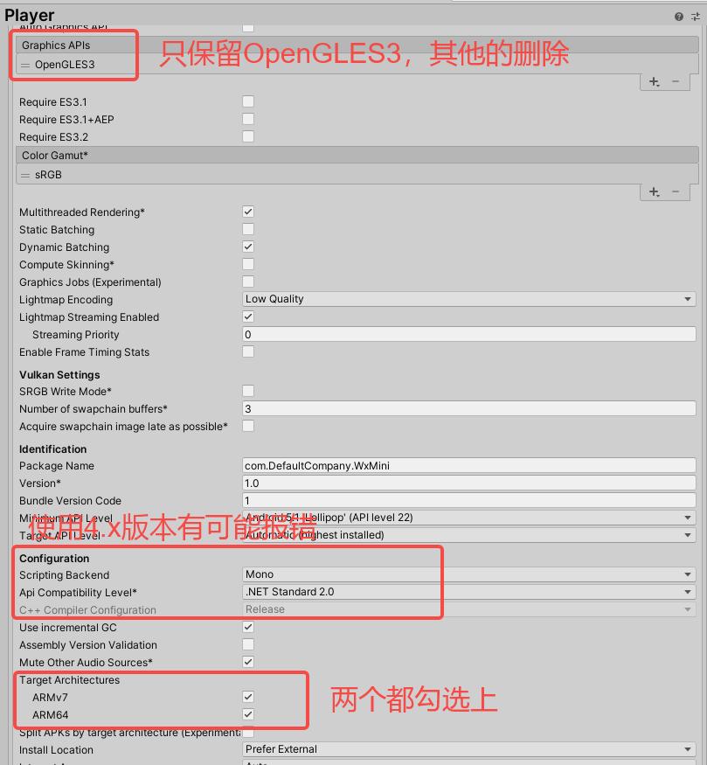Image resolution: width=707 pixels, height=765 pixels.
Task: Click the Streaming Priority field
Action: [x=469, y=335]
